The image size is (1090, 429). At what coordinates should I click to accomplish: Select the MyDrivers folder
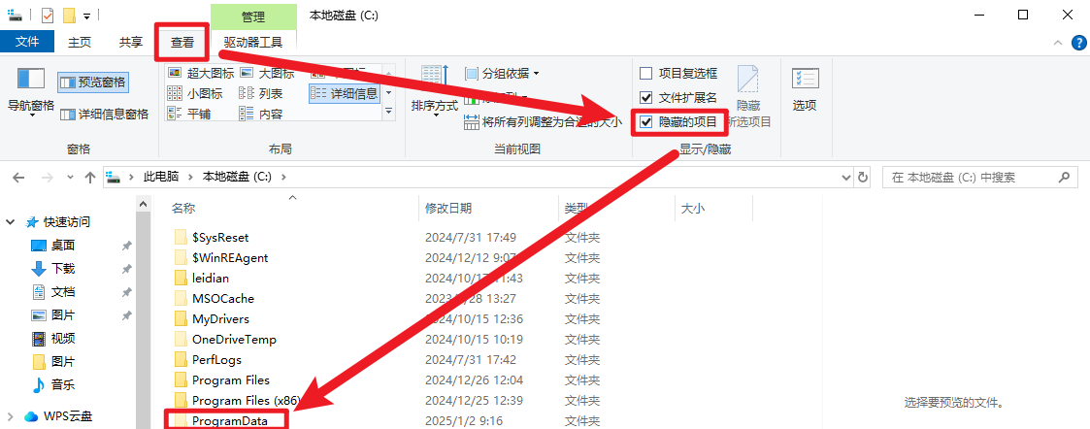220,318
